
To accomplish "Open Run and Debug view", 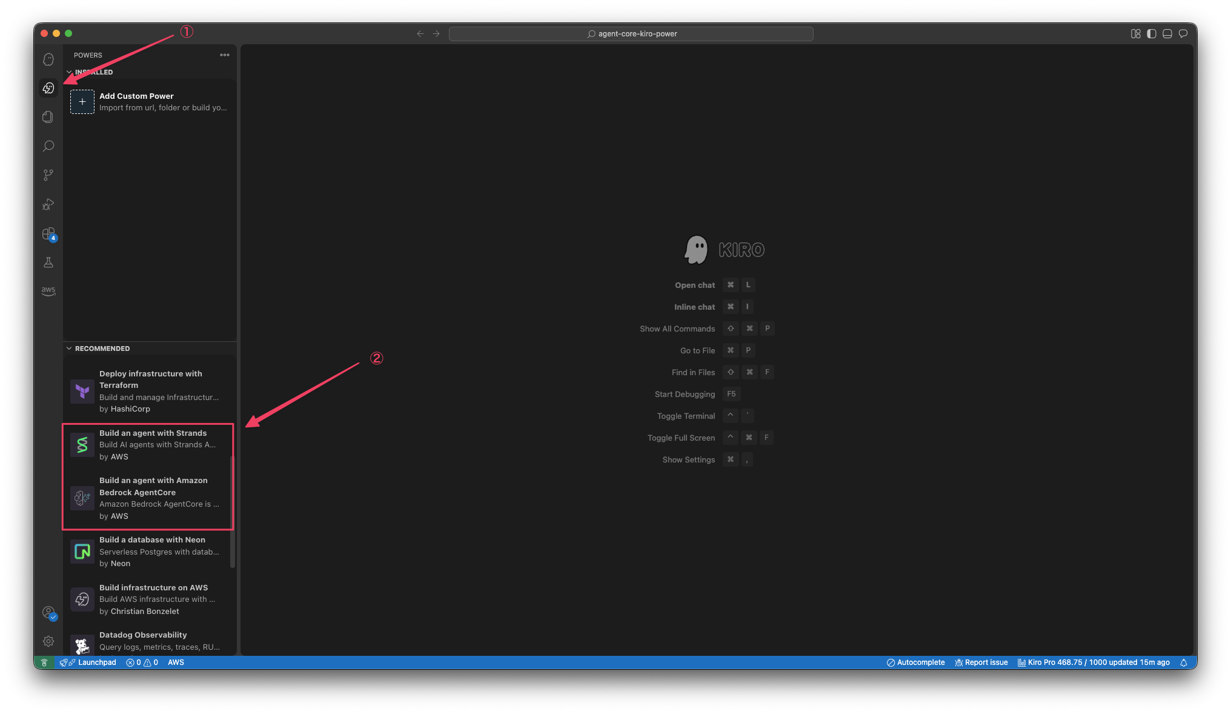I will (48, 204).
